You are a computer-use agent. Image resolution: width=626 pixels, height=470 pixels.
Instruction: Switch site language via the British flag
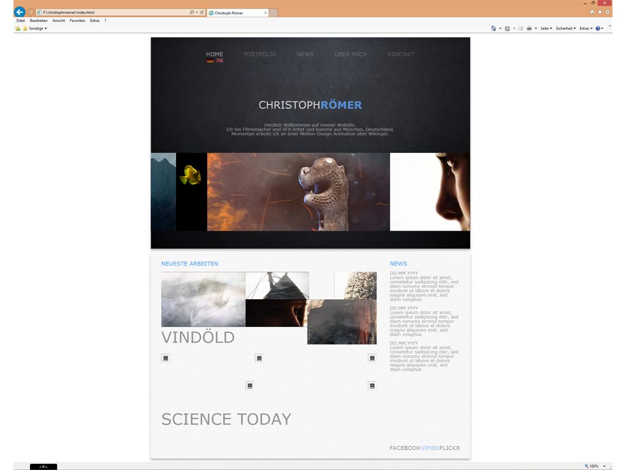[x=219, y=61]
